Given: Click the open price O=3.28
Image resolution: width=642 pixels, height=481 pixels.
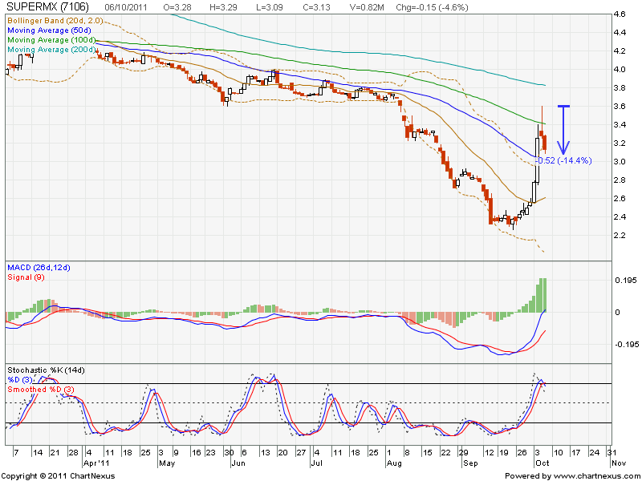Looking at the screenshot, I should pos(179,7).
